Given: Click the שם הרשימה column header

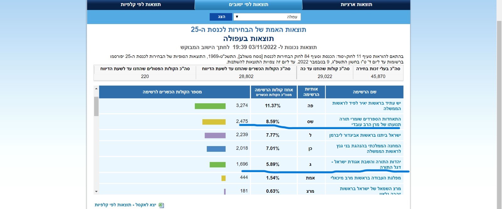Looking at the screenshot, I should coord(365,92).
